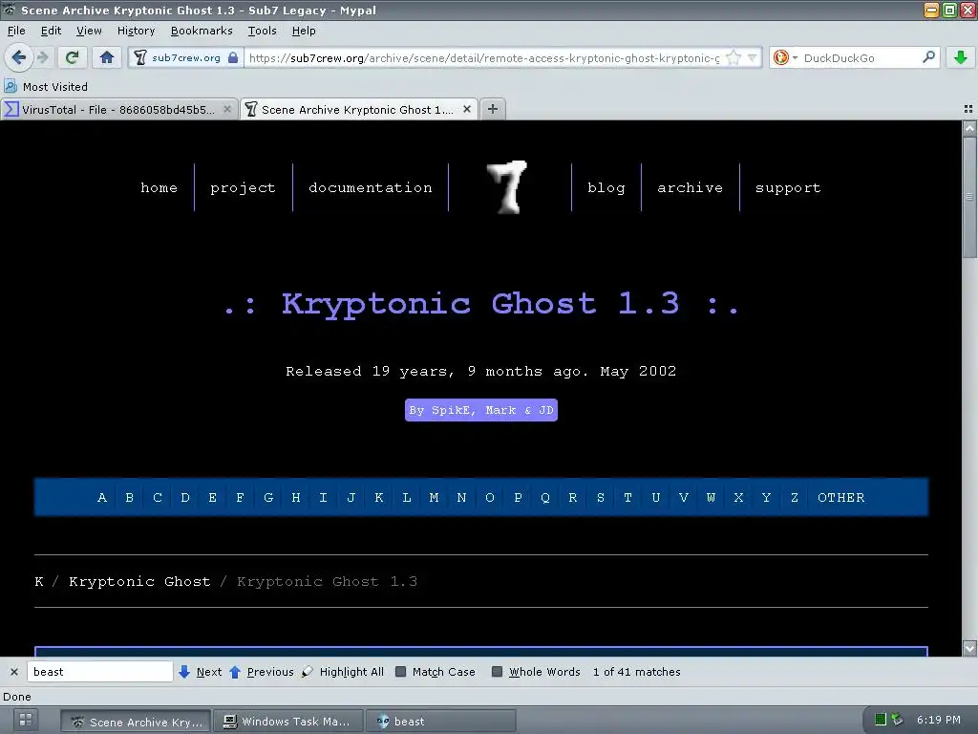
Task: Show the list-all-tabs grid icon
Action: coord(968,109)
